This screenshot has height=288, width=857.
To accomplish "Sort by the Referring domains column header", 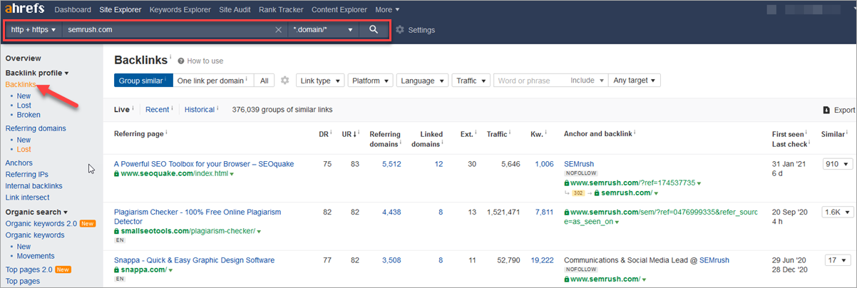I will pyautogui.click(x=384, y=139).
